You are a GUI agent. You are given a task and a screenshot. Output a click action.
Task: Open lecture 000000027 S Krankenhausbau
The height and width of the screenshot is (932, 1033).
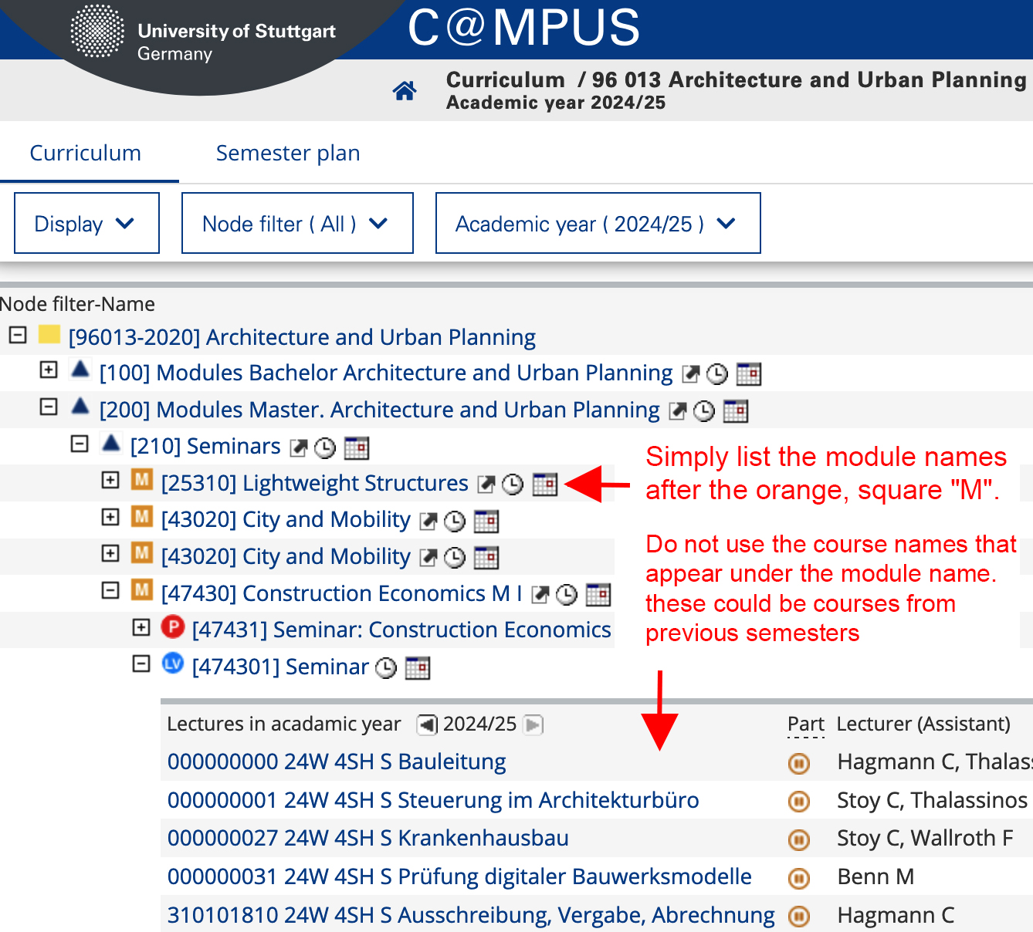point(368,838)
